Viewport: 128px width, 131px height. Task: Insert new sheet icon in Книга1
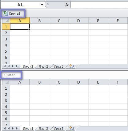(72, 66)
